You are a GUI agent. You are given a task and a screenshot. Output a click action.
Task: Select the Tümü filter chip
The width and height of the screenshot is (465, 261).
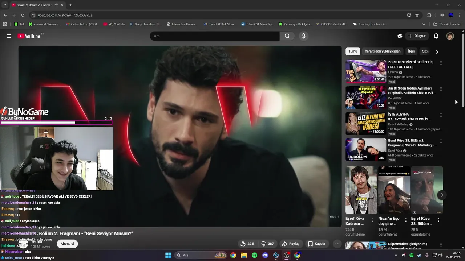pyautogui.click(x=353, y=51)
